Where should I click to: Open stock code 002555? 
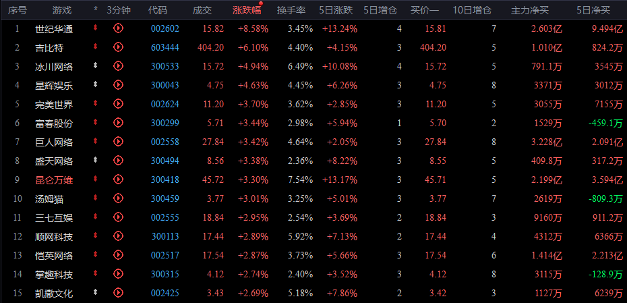pos(165,218)
